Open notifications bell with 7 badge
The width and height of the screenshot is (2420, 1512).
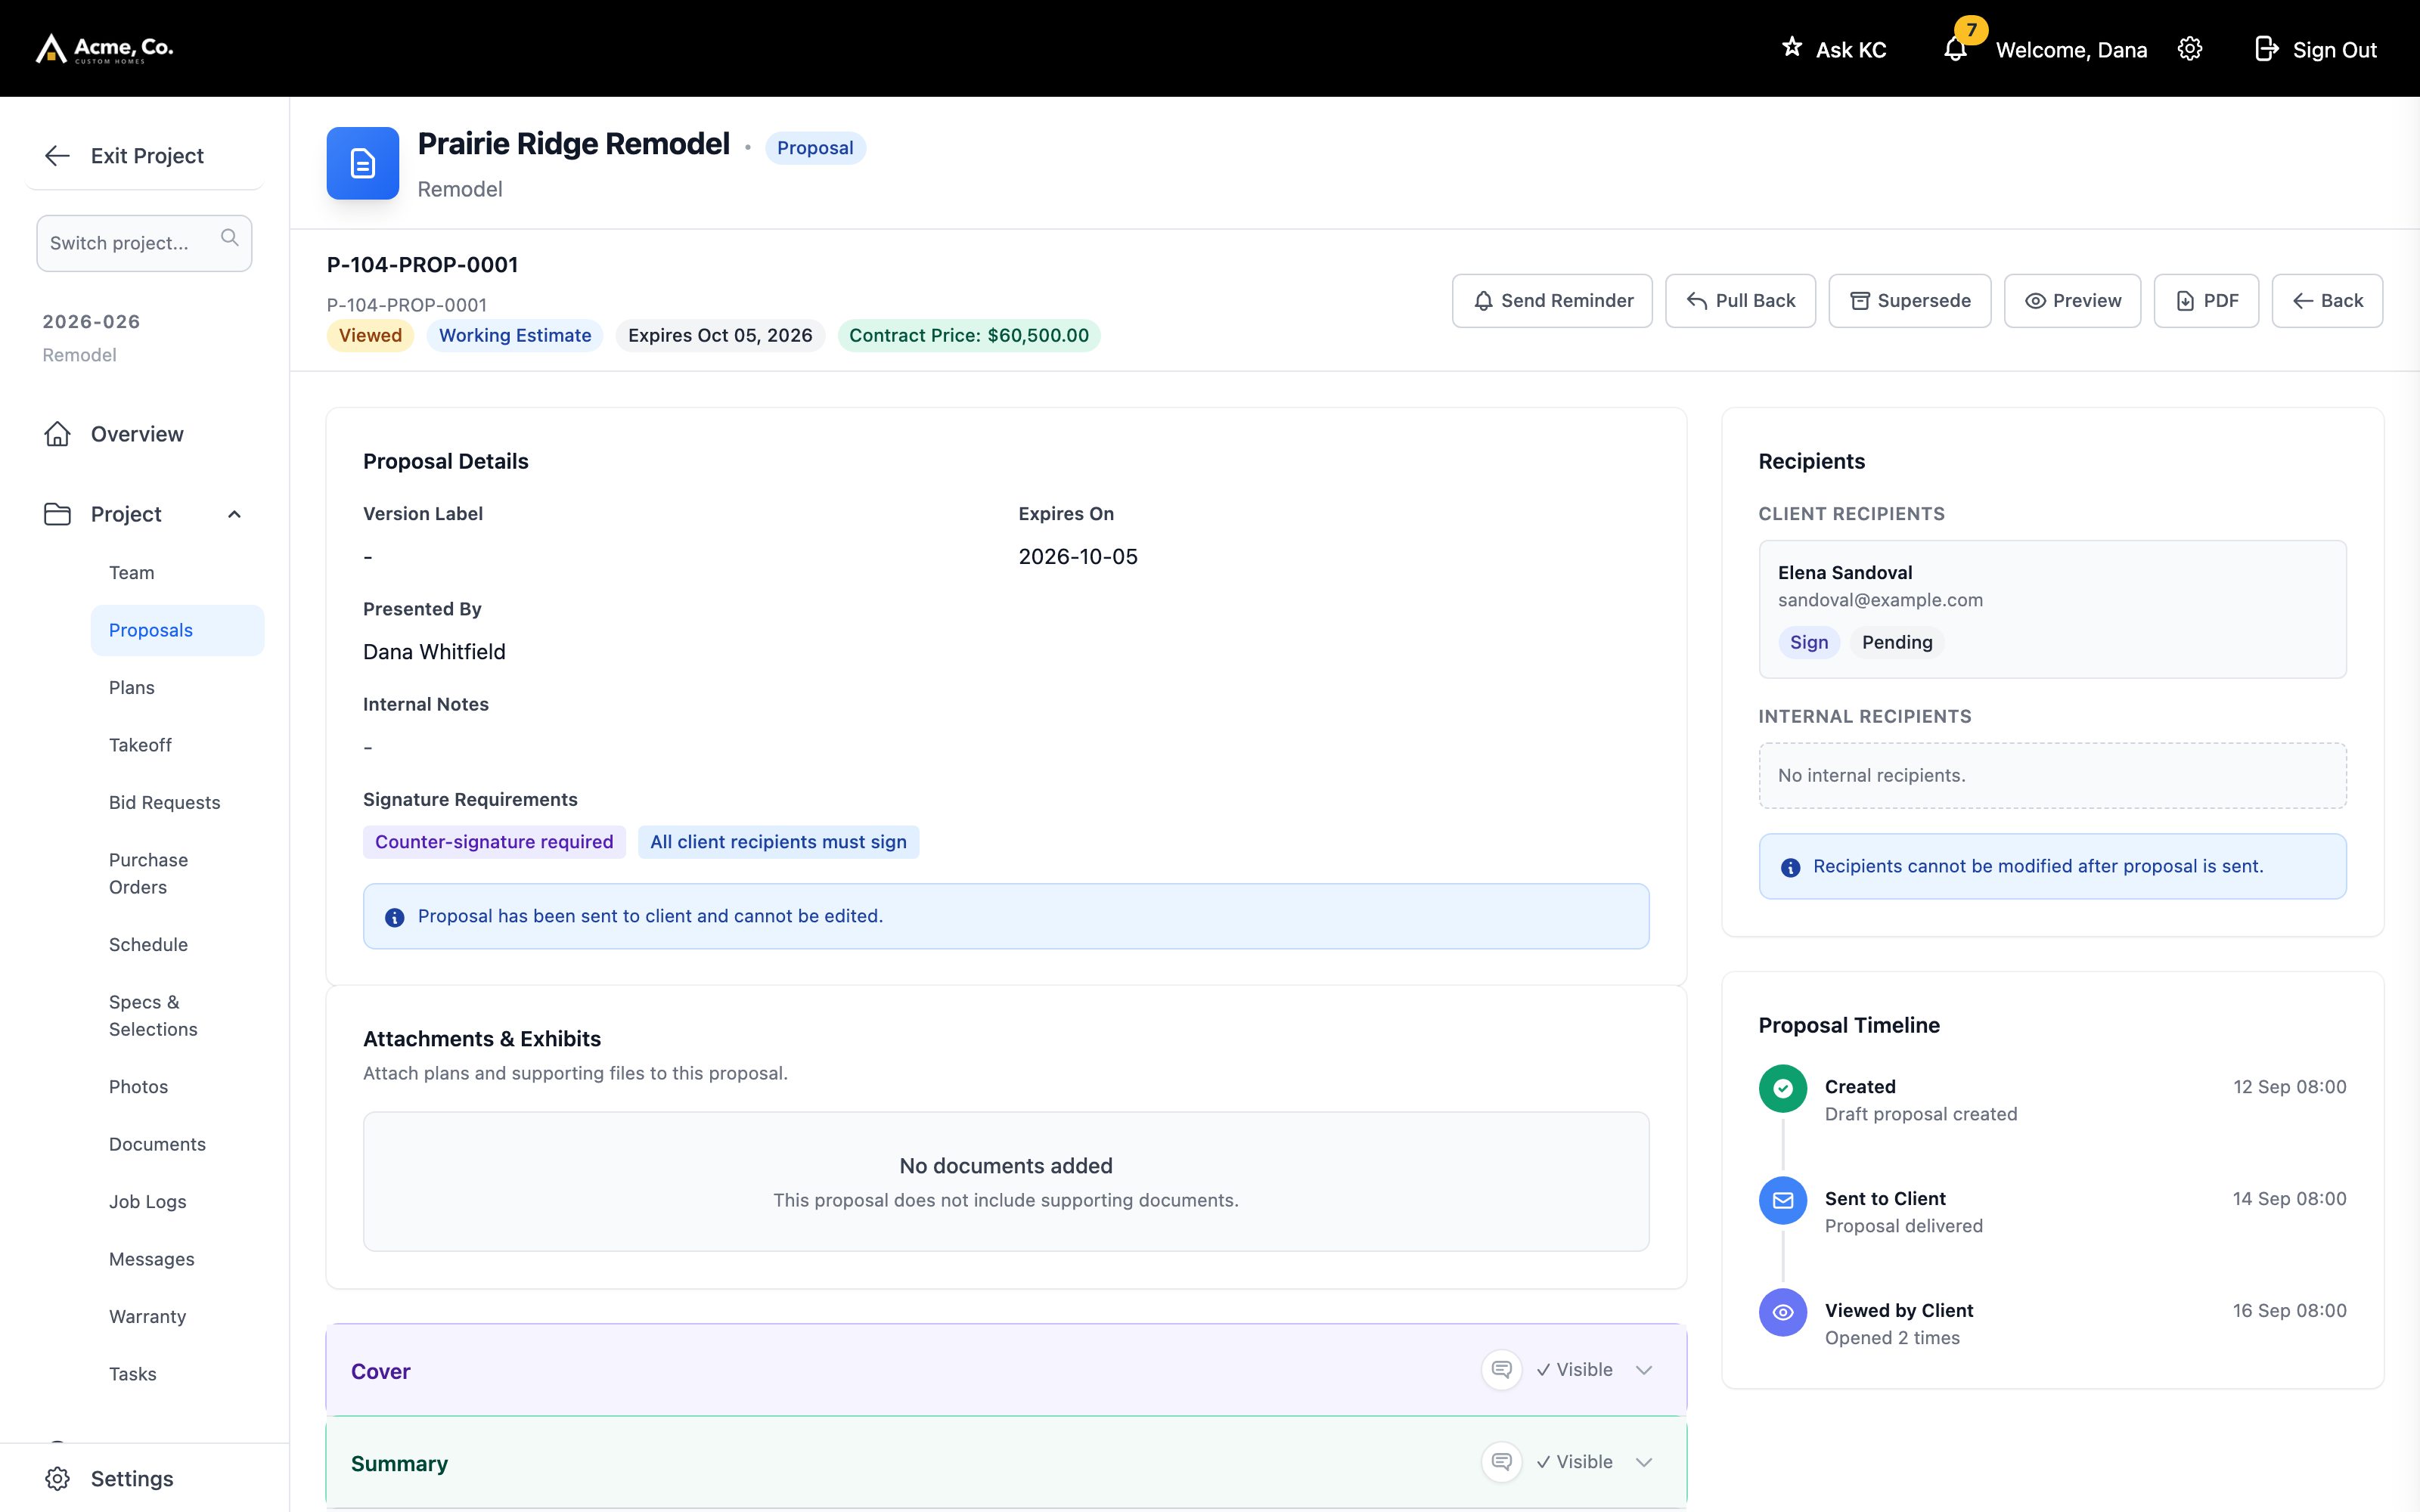click(1956, 49)
